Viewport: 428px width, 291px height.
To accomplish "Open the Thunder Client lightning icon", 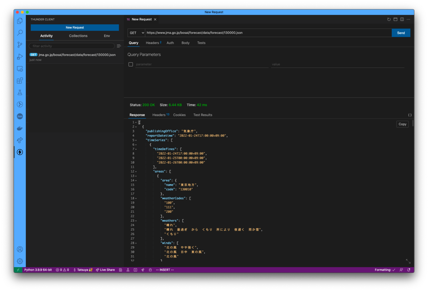I will point(20,152).
